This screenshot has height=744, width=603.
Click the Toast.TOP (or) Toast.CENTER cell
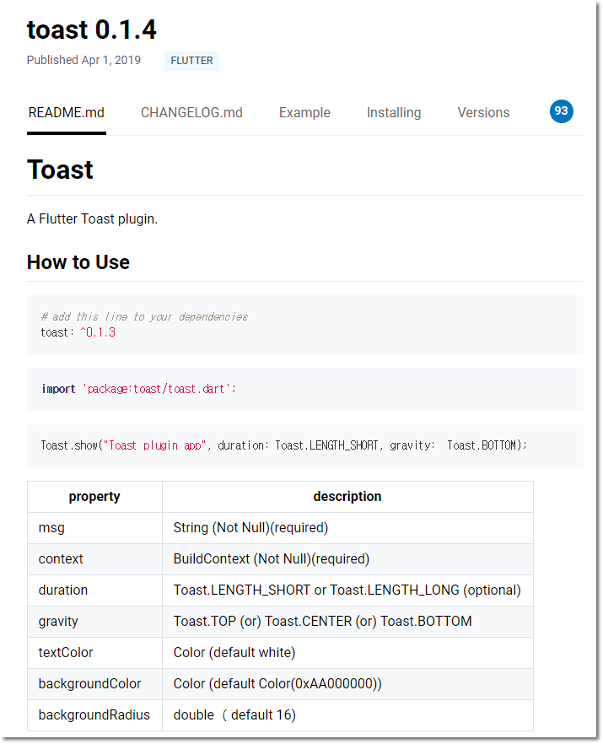click(347, 622)
